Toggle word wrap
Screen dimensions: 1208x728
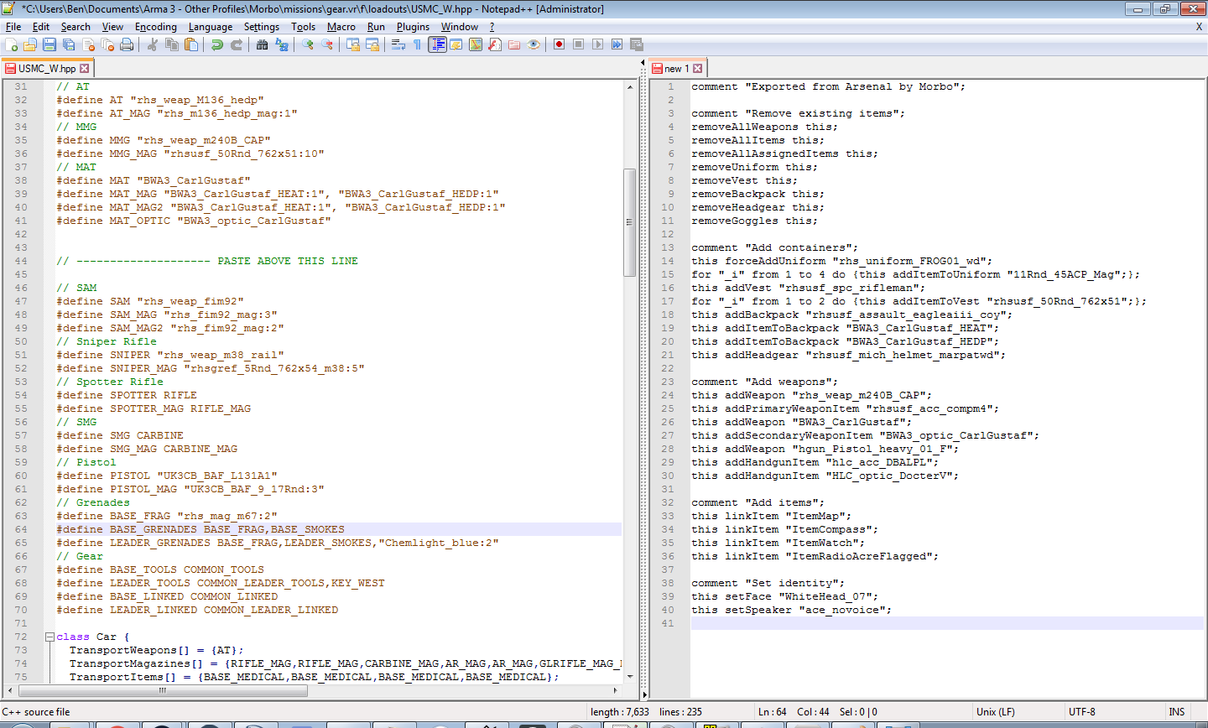(398, 44)
